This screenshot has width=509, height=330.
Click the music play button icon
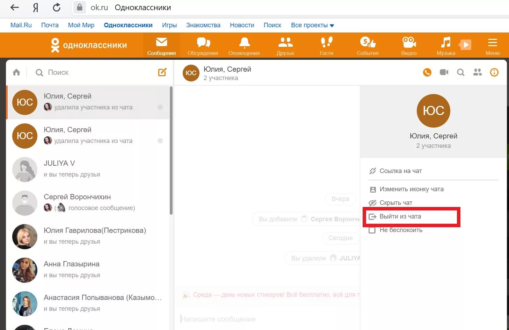pyautogui.click(x=465, y=45)
